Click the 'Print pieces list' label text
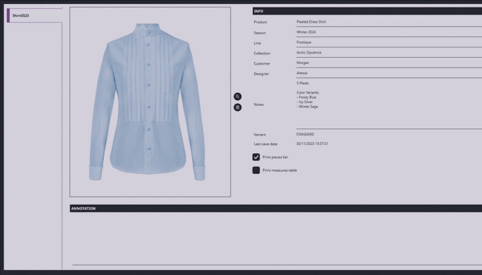 tap(275, 157)
